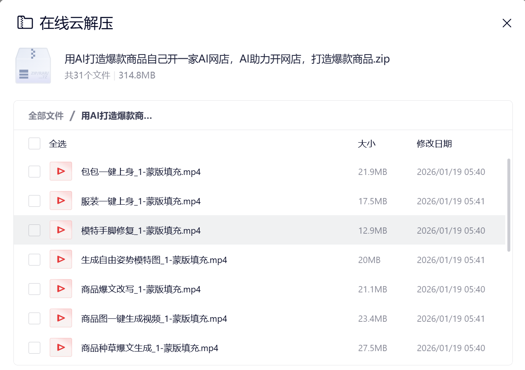Play 商品种草爆文生成 video icon

61,347
